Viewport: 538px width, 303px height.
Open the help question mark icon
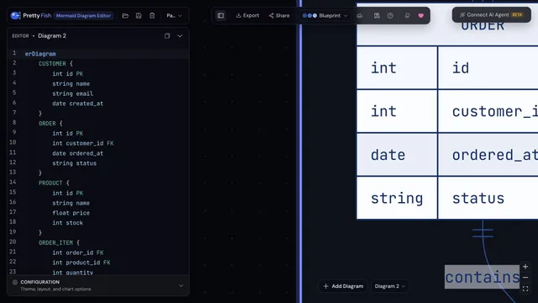pyautogui.click(x=390, y=15)
